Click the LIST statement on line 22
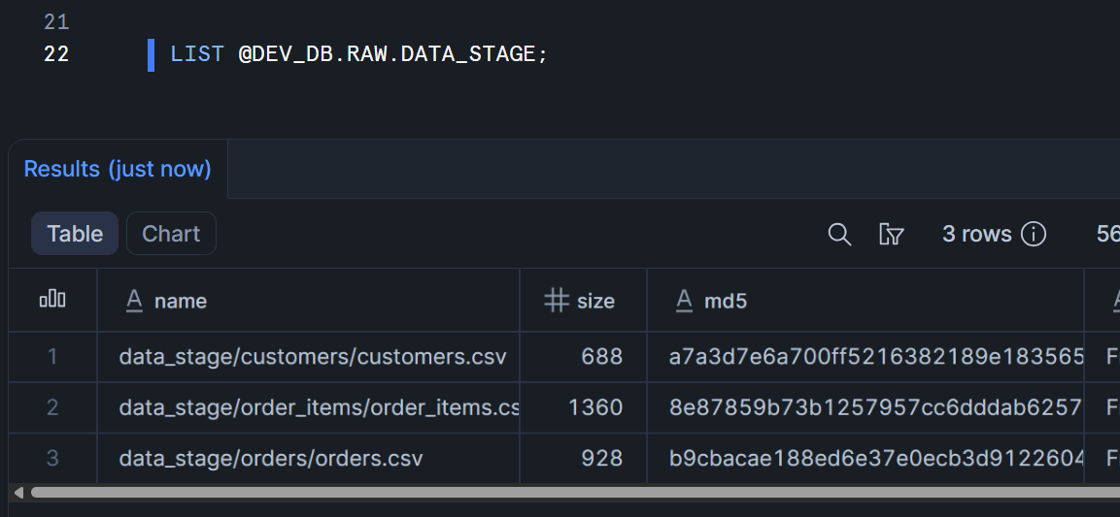Viewport: 1120px width, 517px height. (x=359, y=54)
